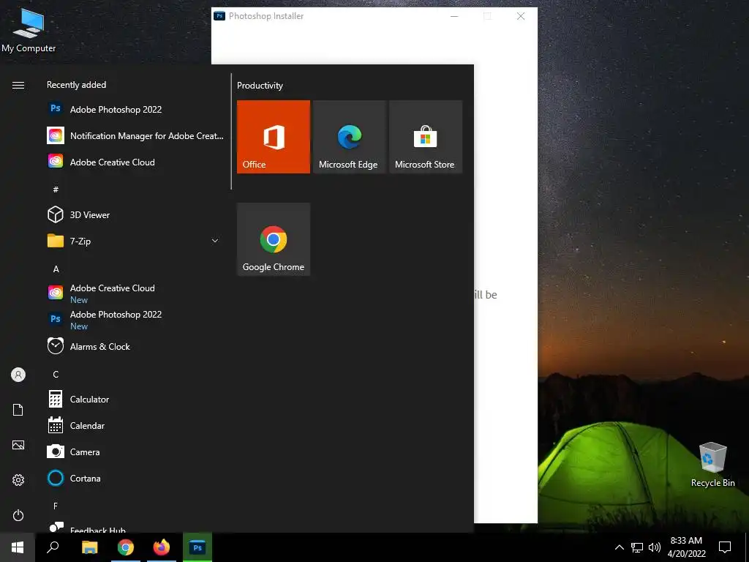
Task: Click the A letter header
Action: coord(56,269)
